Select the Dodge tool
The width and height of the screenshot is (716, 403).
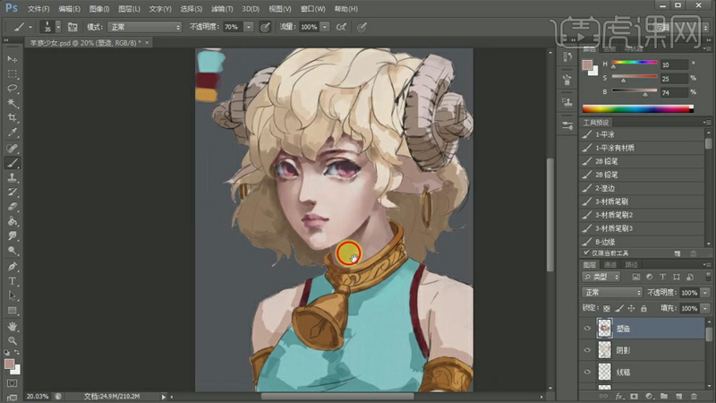click(x=13, y=251)
